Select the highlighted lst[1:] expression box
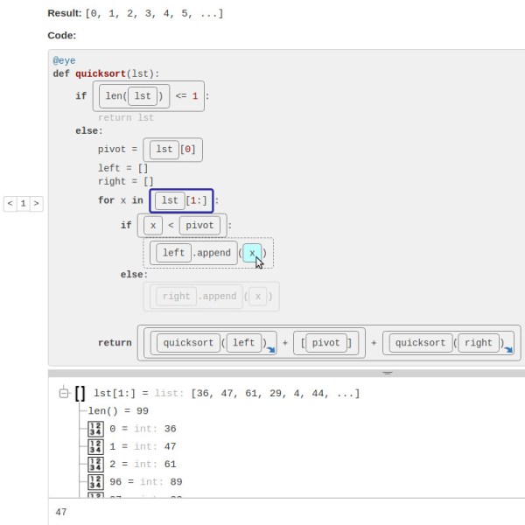 tap(181, 201)
